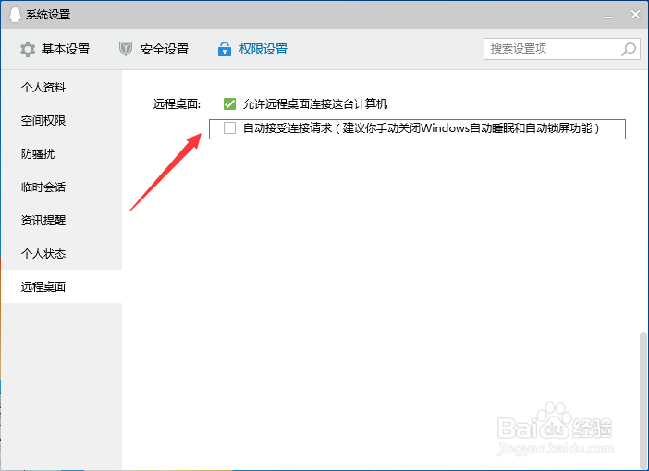Open 个人资料 in the sidebar
The image size is (649, 471).
pyautogui.click(x=62, y=87)
